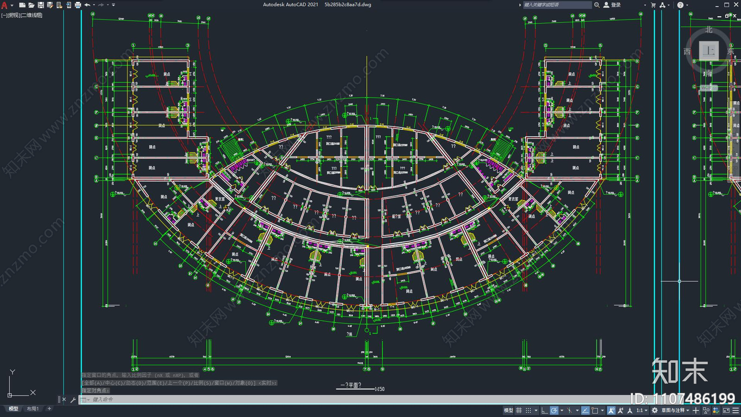The image size is (741, 417).
Task: Expand the redo history dropdown arrow
Action: (108, 5)
